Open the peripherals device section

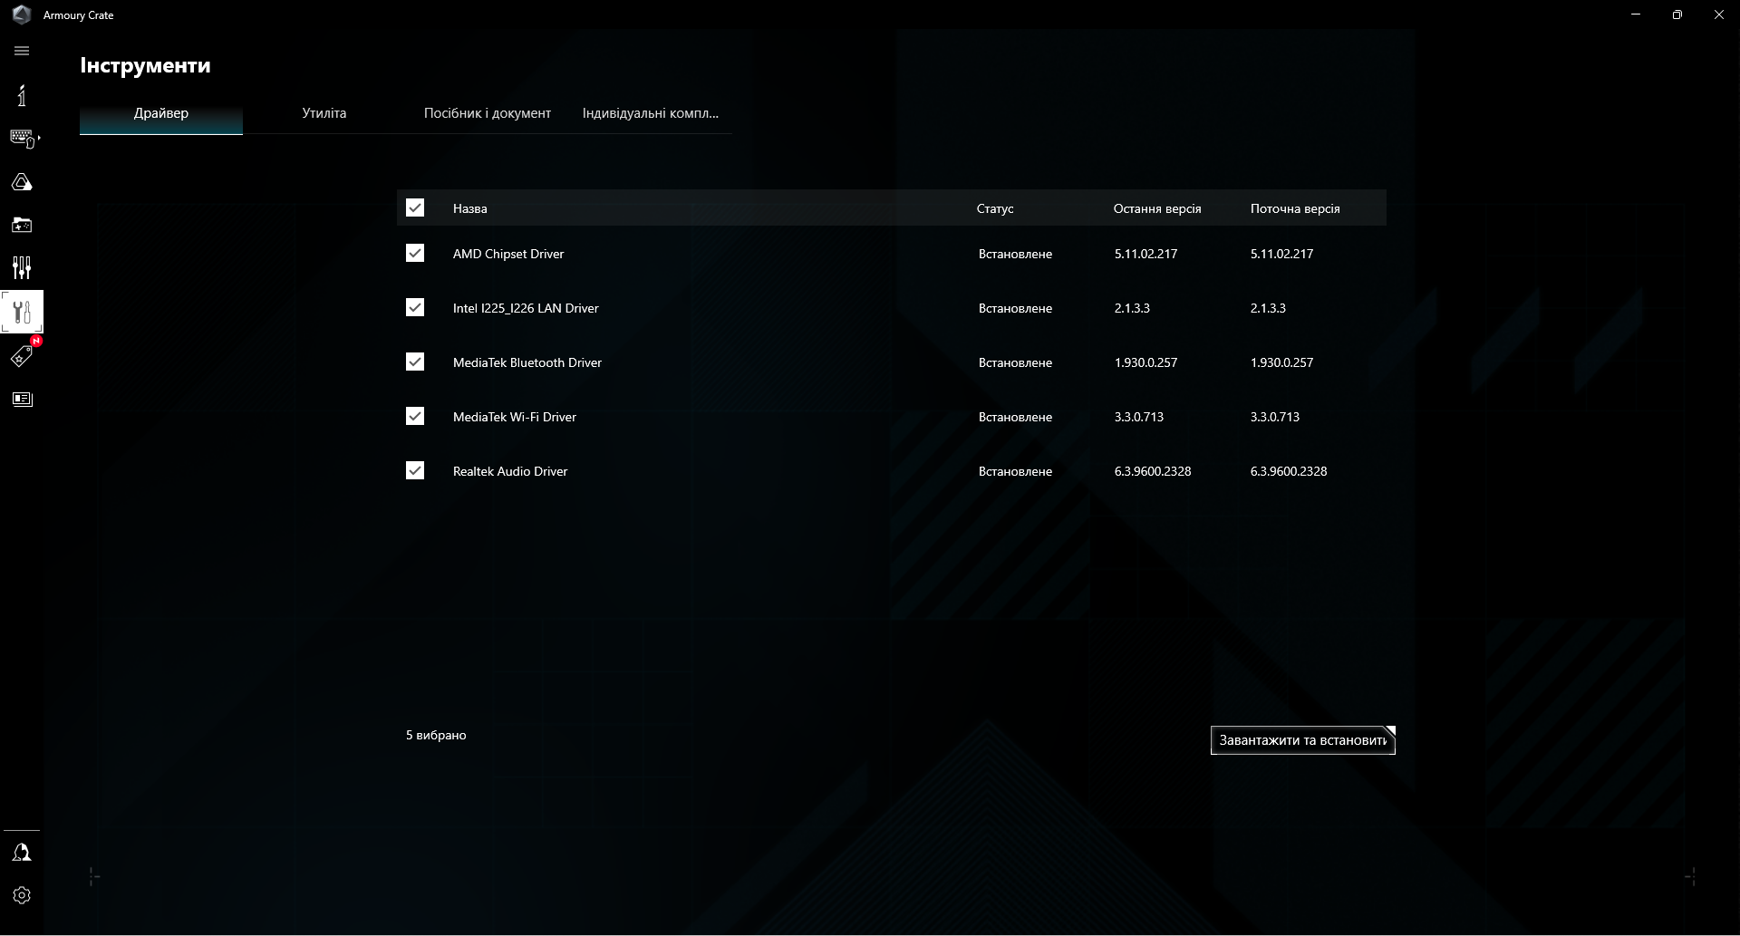coord(22,138)
